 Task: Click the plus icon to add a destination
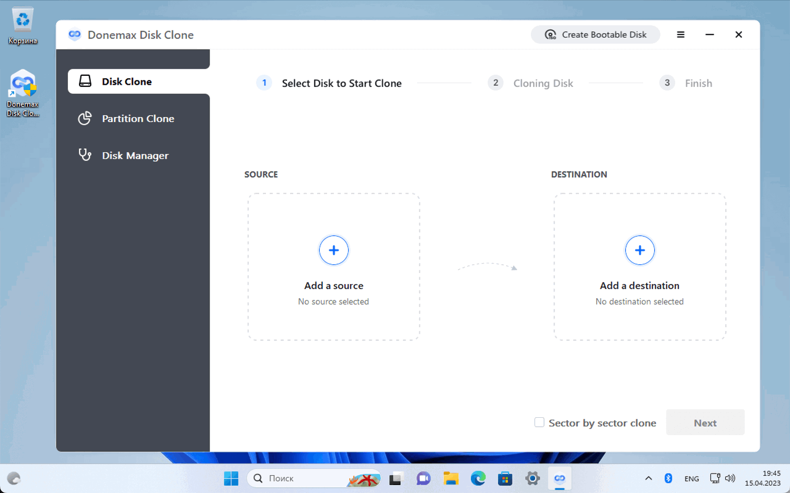click(x=640, y=250)
